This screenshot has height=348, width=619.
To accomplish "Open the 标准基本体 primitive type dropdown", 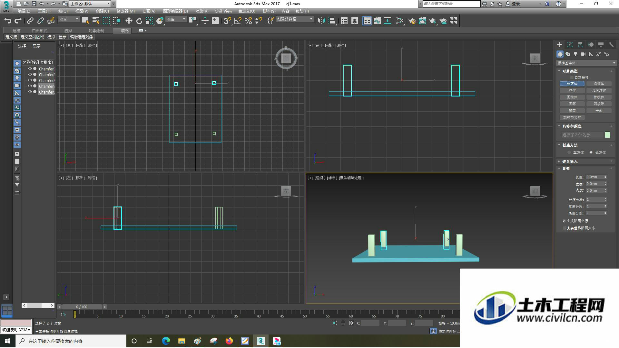I will 586,63.
